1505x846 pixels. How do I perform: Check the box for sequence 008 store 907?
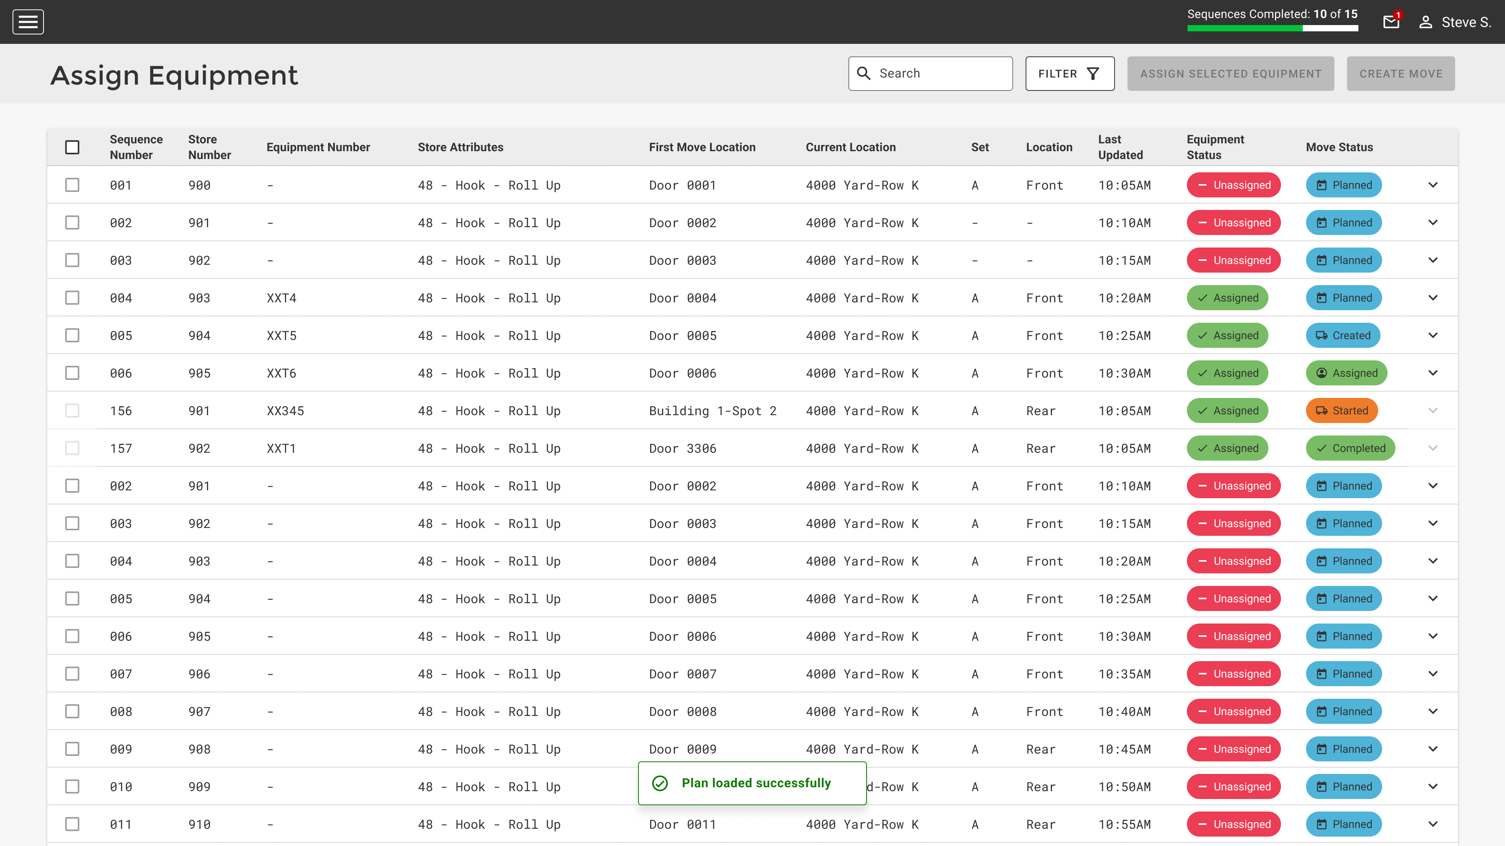tap(73, 712)
